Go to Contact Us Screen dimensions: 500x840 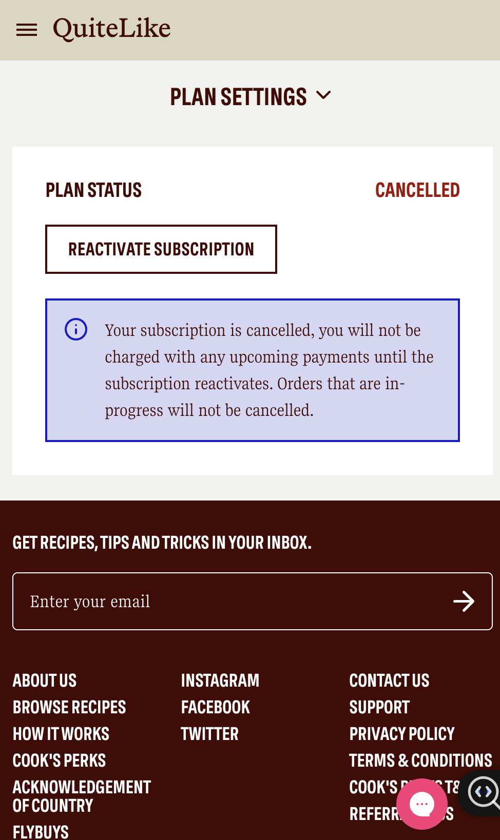coord(390,681)
